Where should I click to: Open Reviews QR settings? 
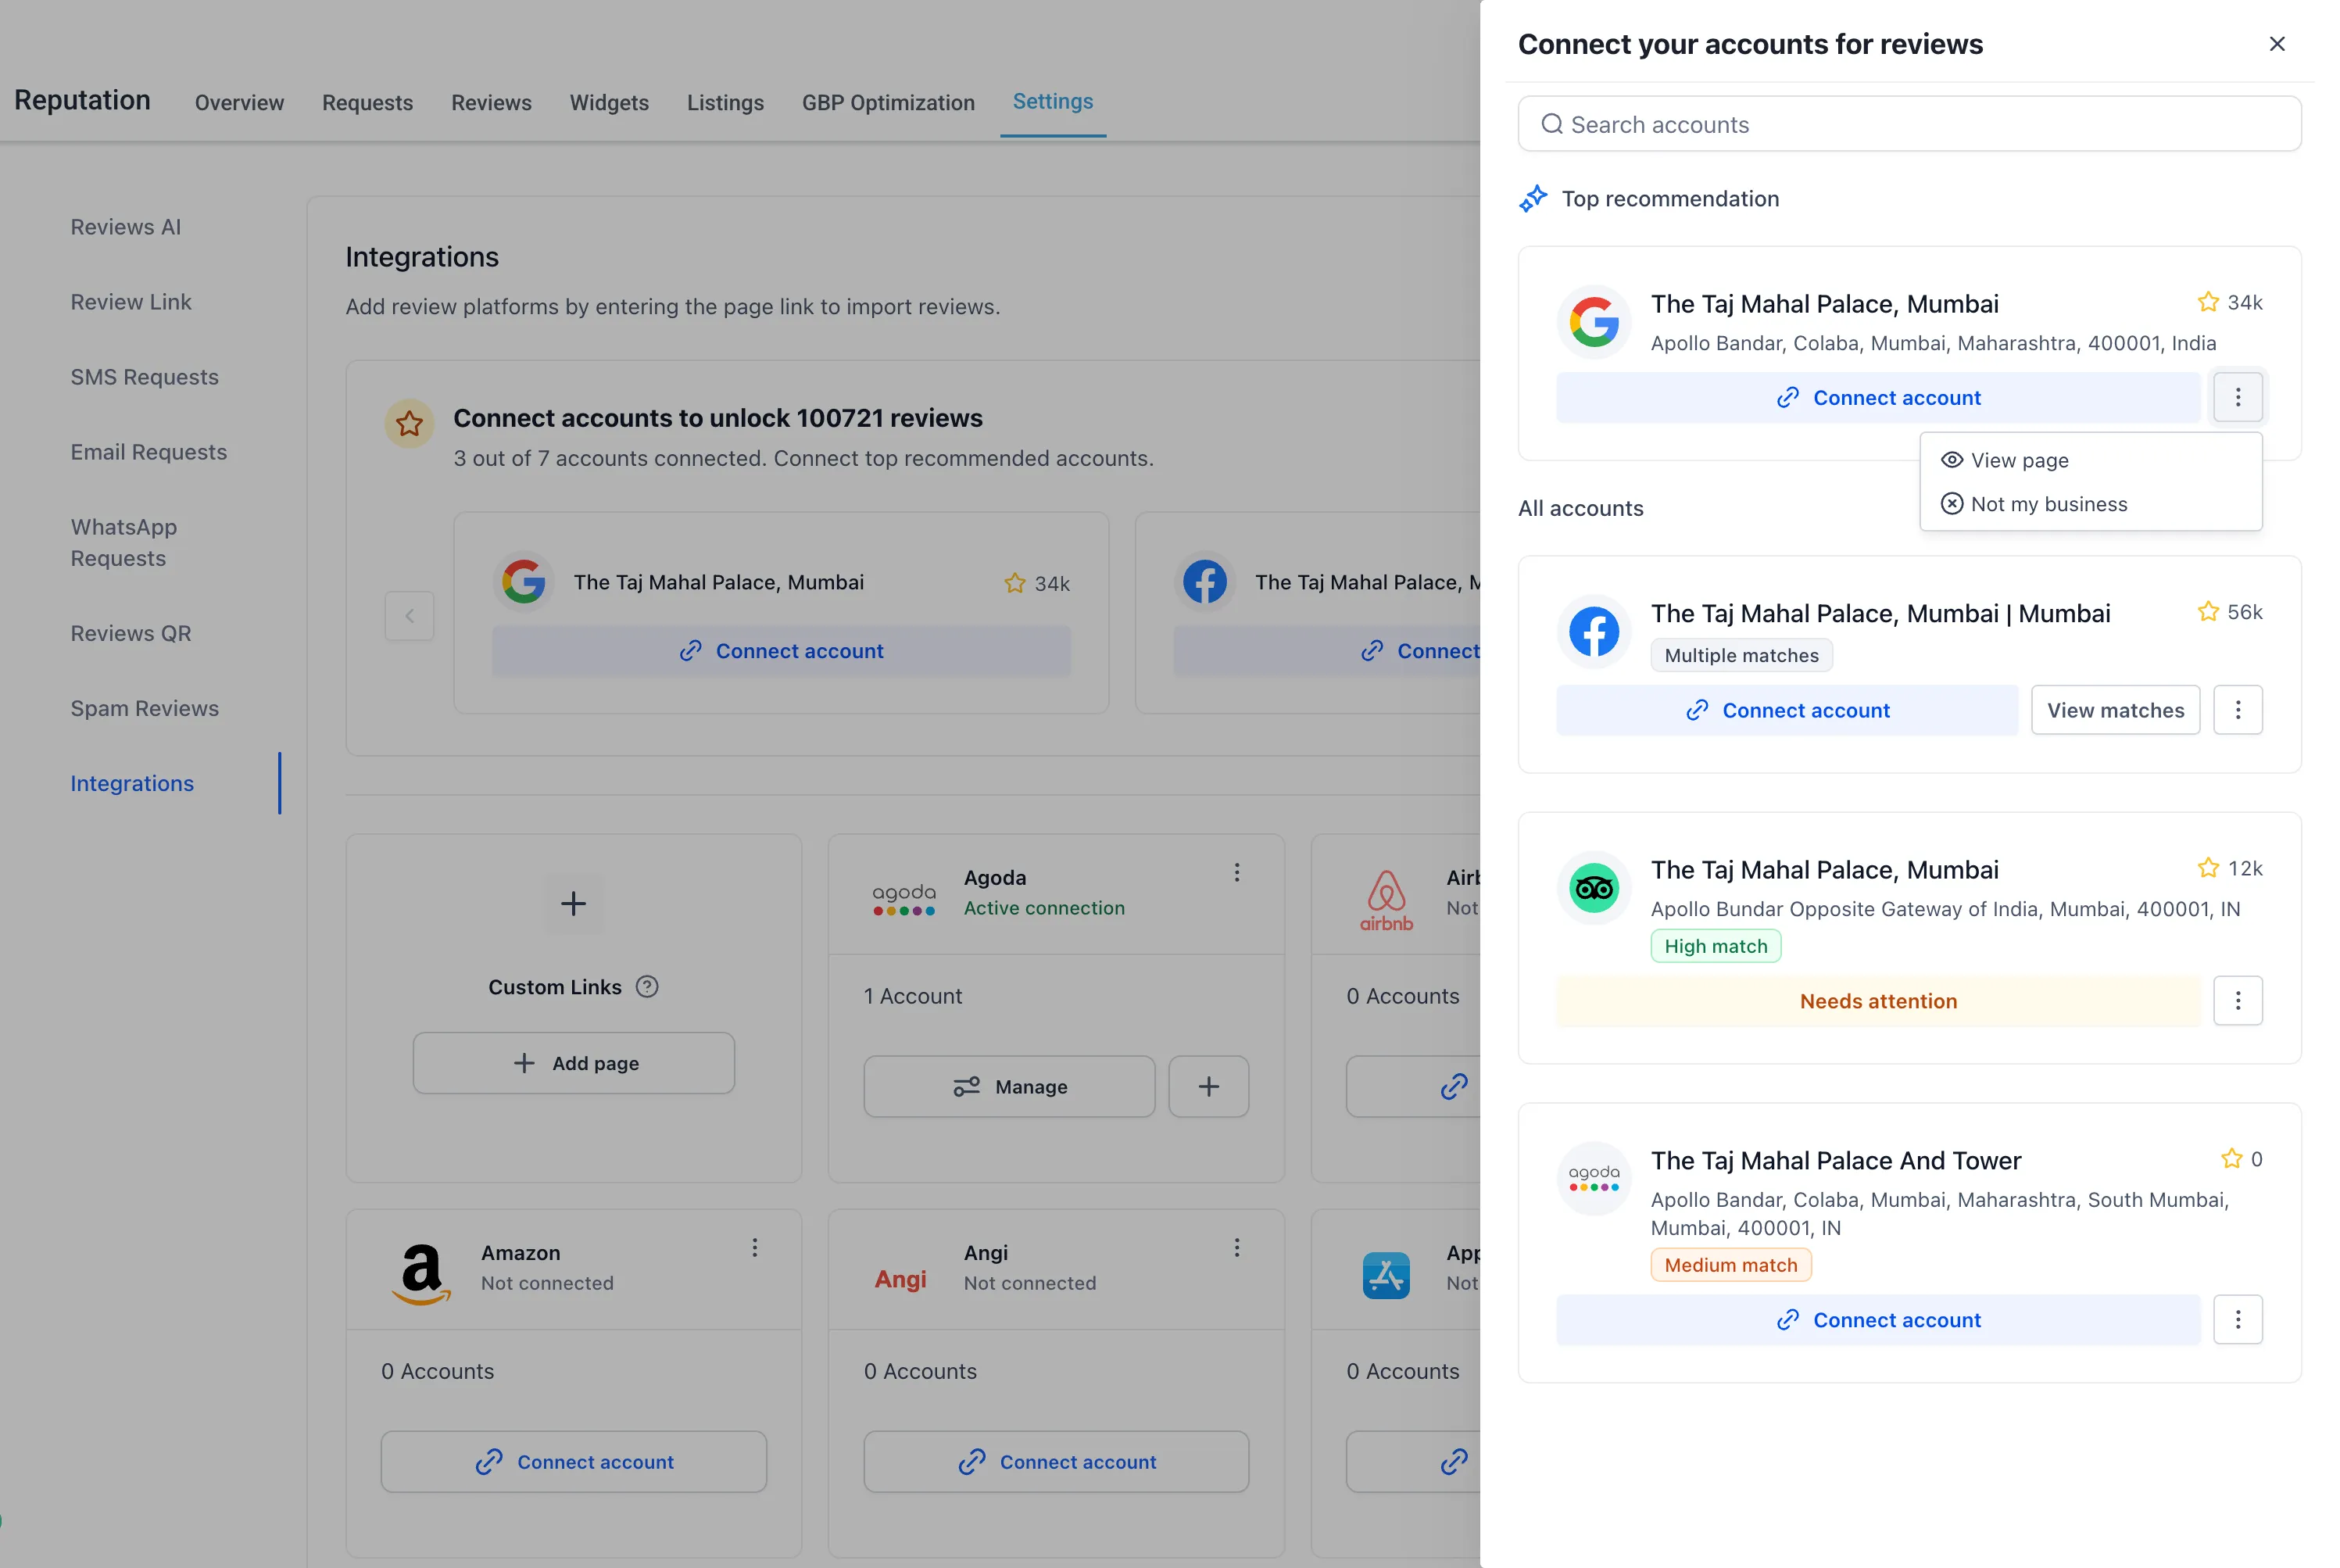tap(131, 633)
